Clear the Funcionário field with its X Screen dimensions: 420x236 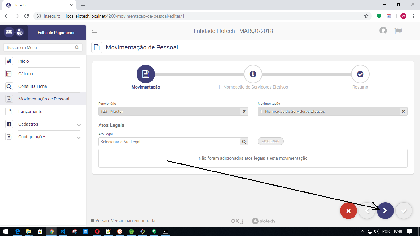[244, 111]
